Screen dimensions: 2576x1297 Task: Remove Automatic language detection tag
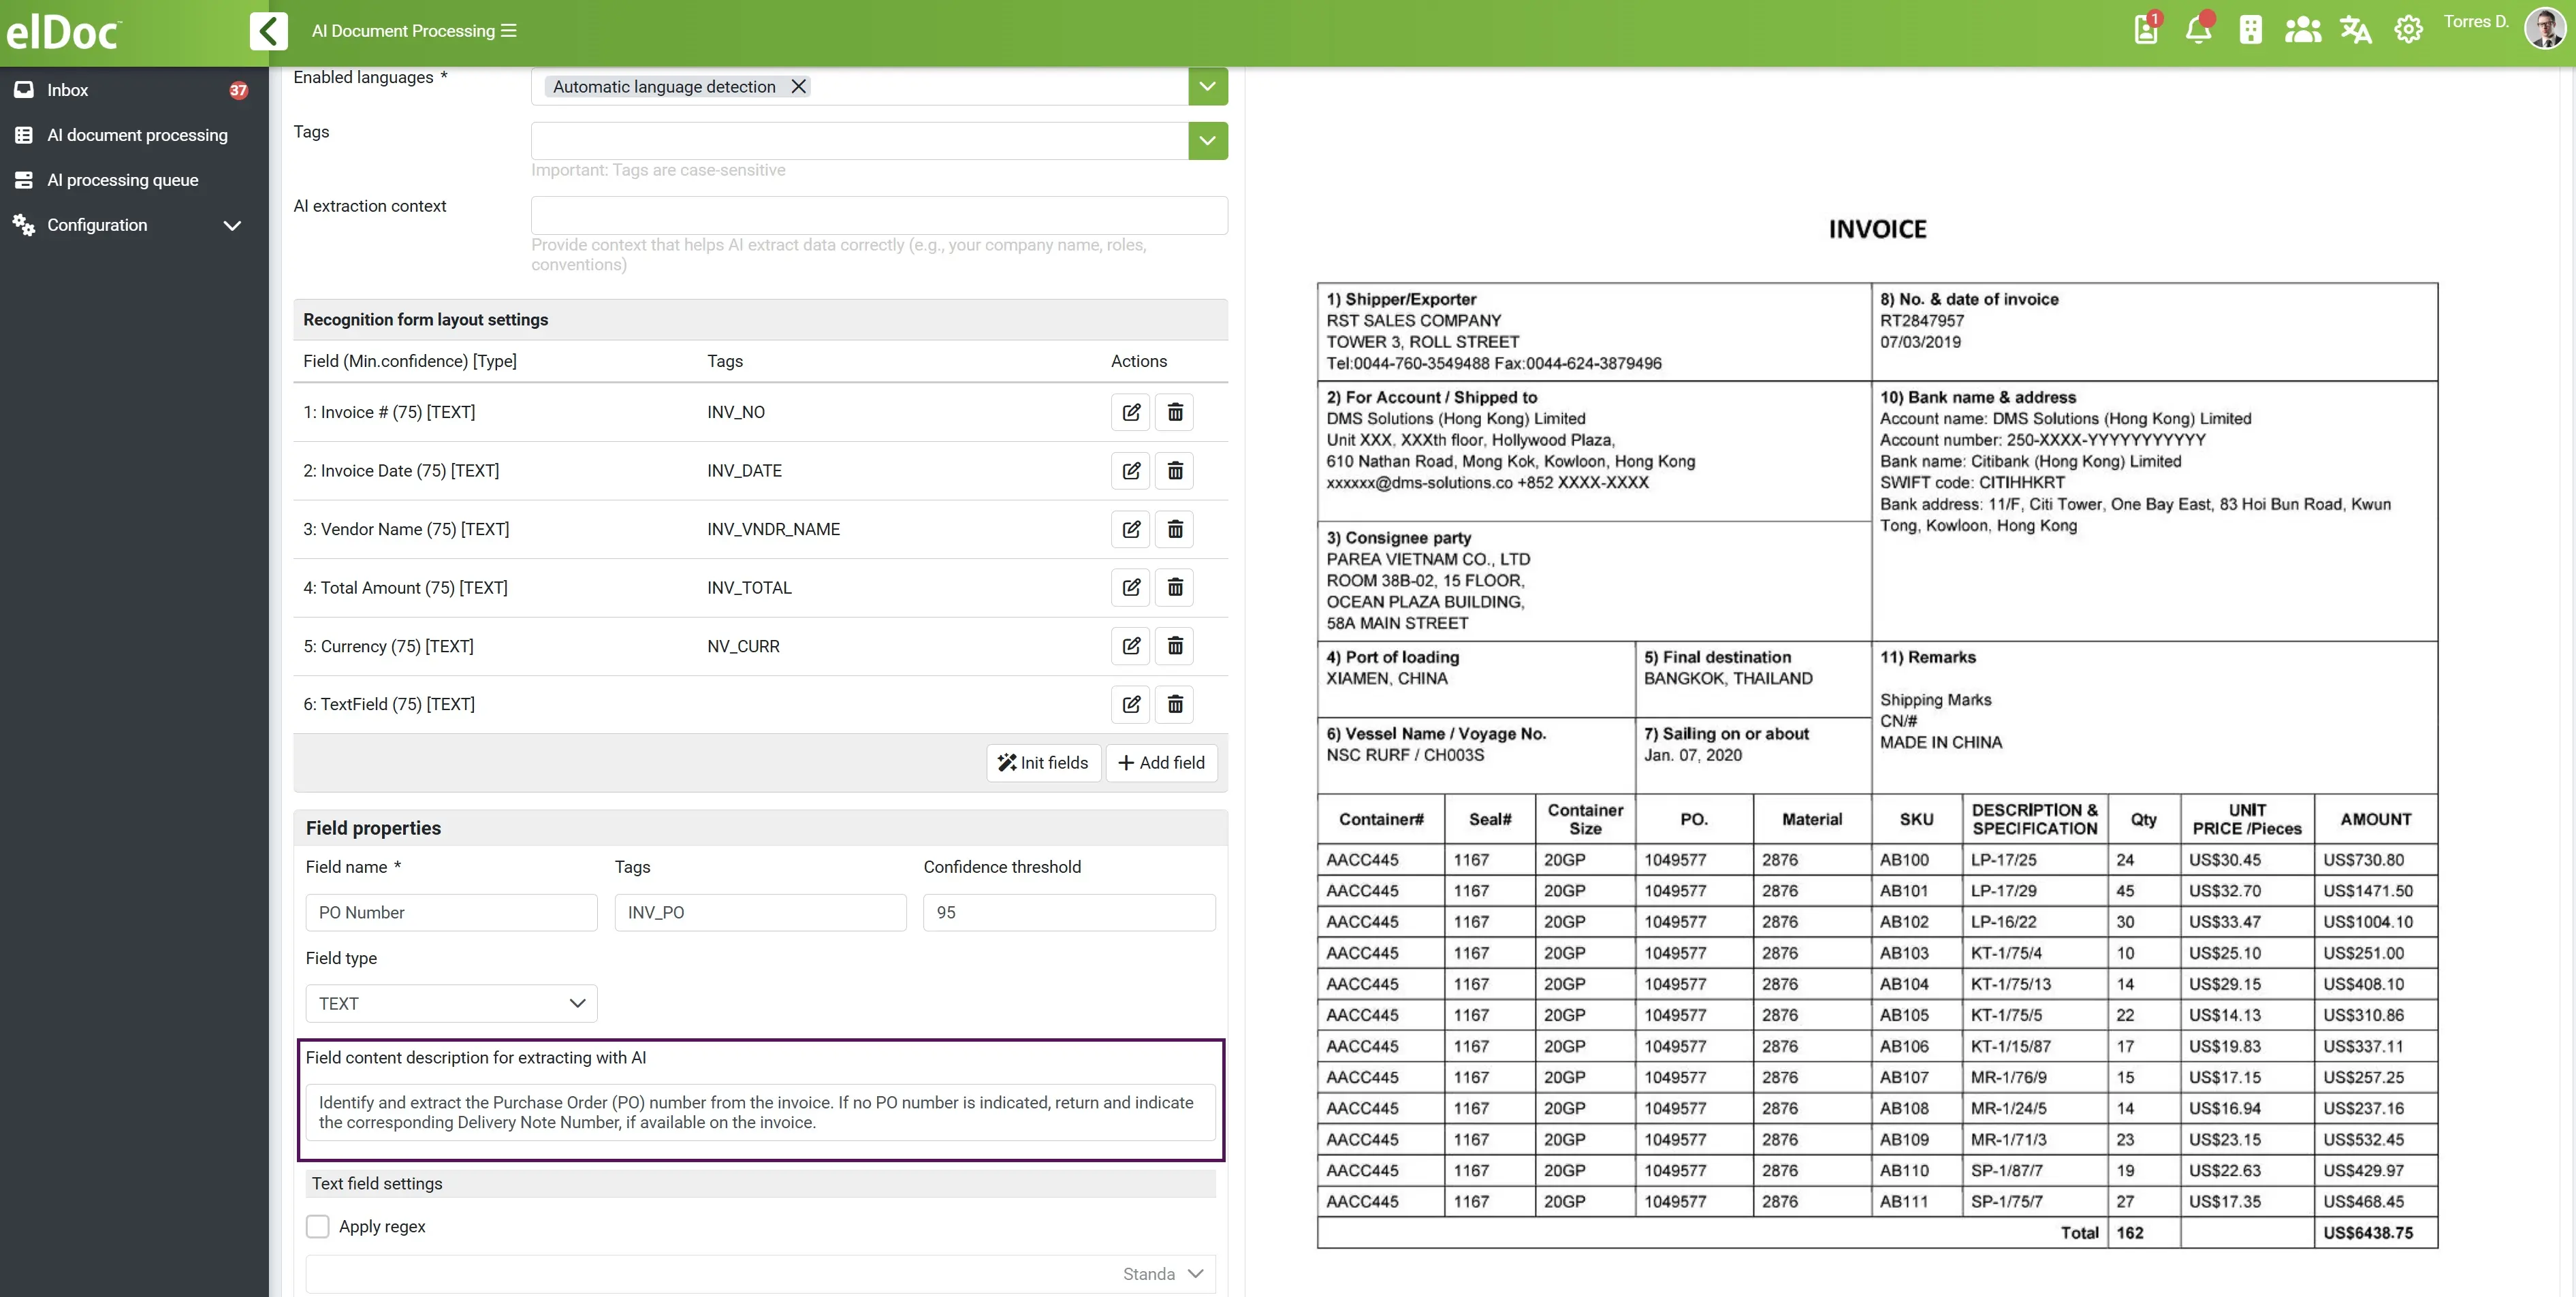tap(798, 86)
